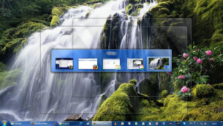Open the network tray icon

(x=202, y=124)
